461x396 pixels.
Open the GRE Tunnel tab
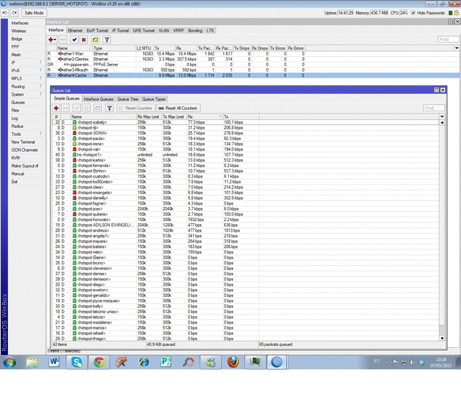click(144, 30)
